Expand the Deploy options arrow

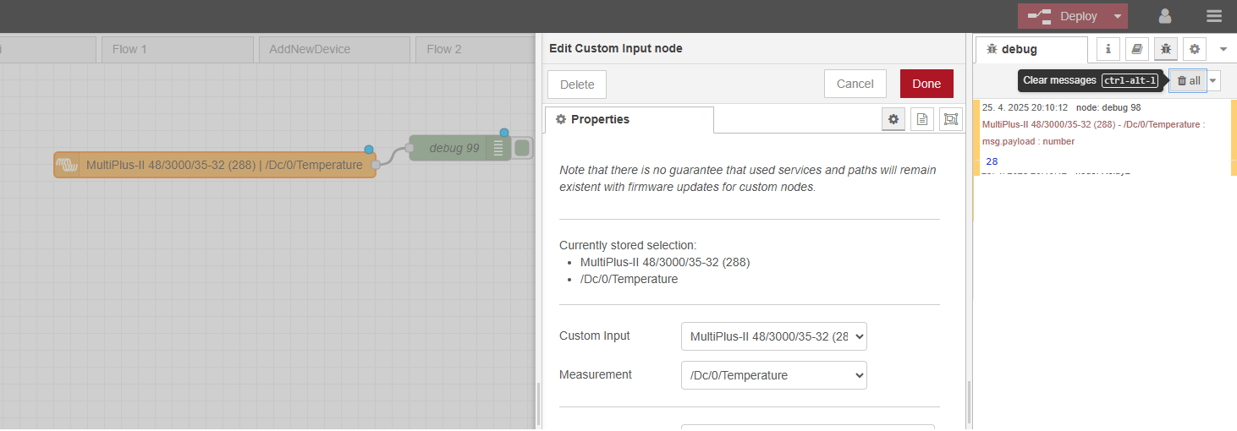[1118, 16]
